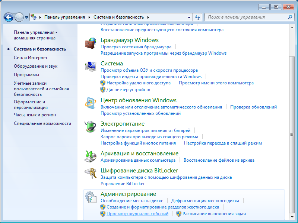
Task: Open Архивация и восстановление heading
Action: pos(139,153)
